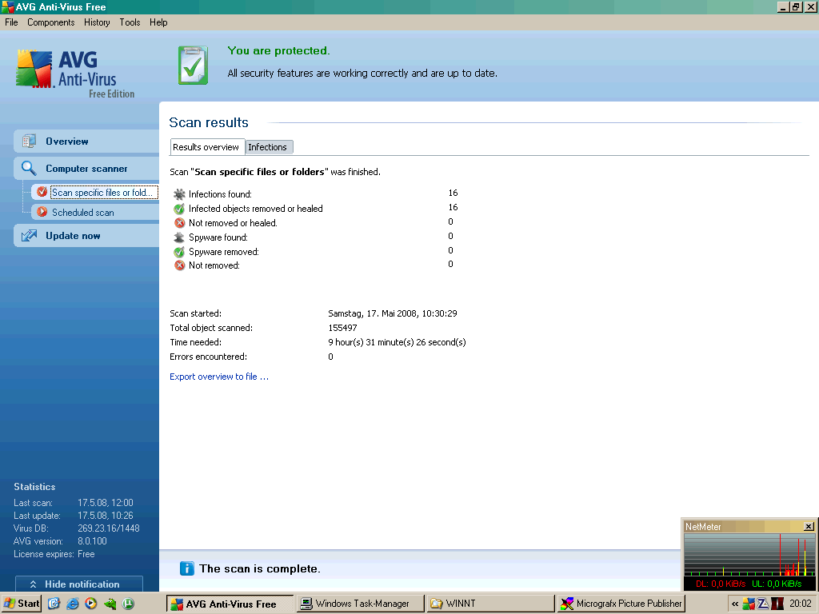The image size is (819, 614).
Task: Select Scan specific files or folders item
Action: coord(102,193)
